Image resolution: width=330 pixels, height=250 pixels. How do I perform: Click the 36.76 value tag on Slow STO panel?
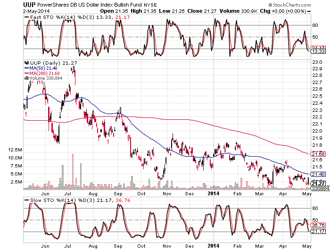(x=318, y=225)
